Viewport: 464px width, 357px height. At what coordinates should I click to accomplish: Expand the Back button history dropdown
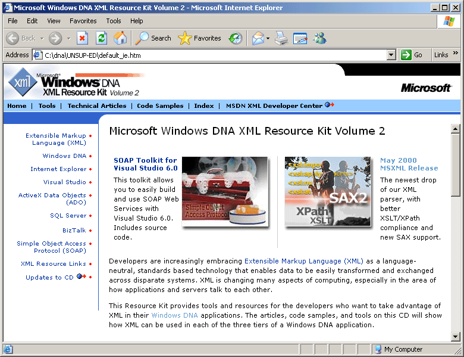tap(42, 38)
